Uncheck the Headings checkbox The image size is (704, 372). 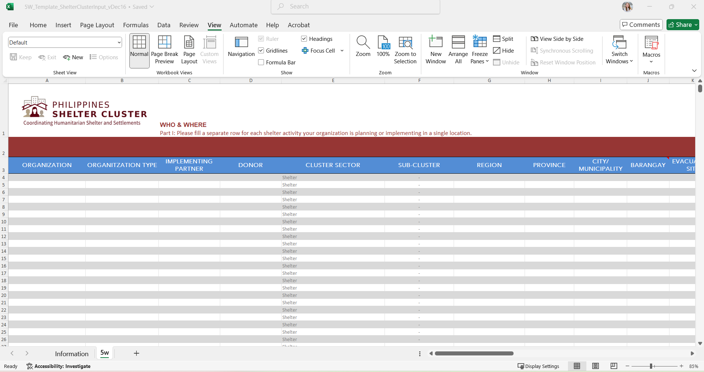(304, 39)
